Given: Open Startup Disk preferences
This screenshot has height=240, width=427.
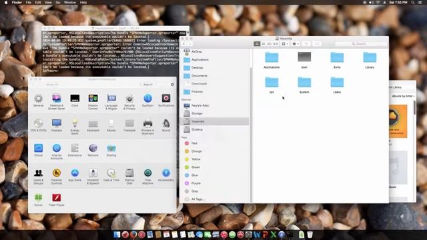Looking at the screenshot, I should [x=129, y=176].
